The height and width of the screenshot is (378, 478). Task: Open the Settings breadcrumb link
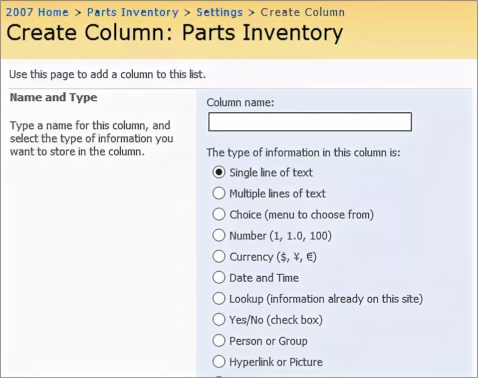(219, 13)
